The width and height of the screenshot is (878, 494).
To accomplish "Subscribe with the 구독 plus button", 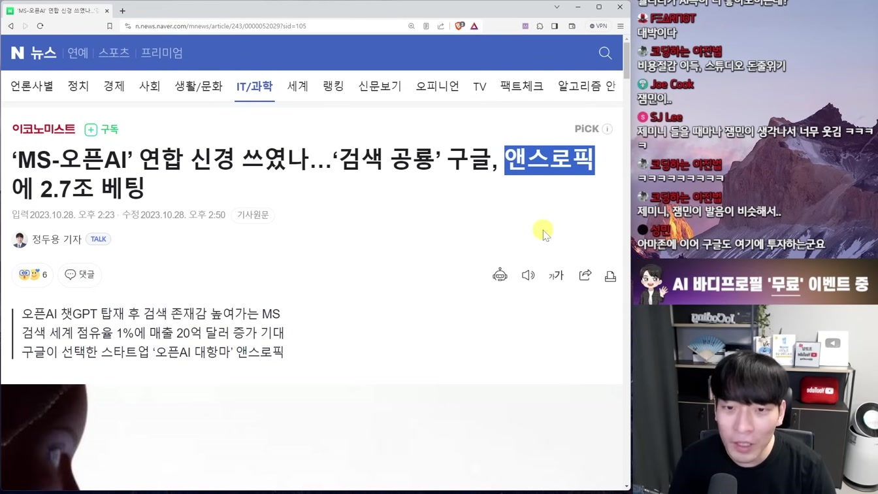I will (x=101, y=129).
